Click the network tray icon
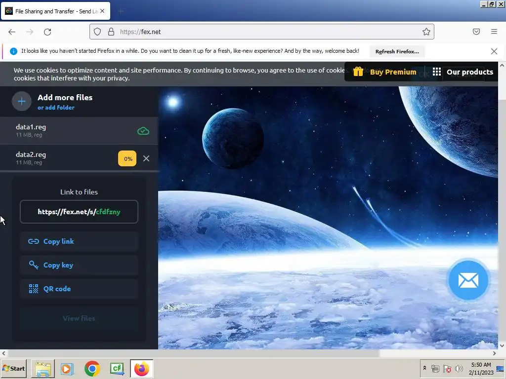The image size is (506, 379). [435, 368]
